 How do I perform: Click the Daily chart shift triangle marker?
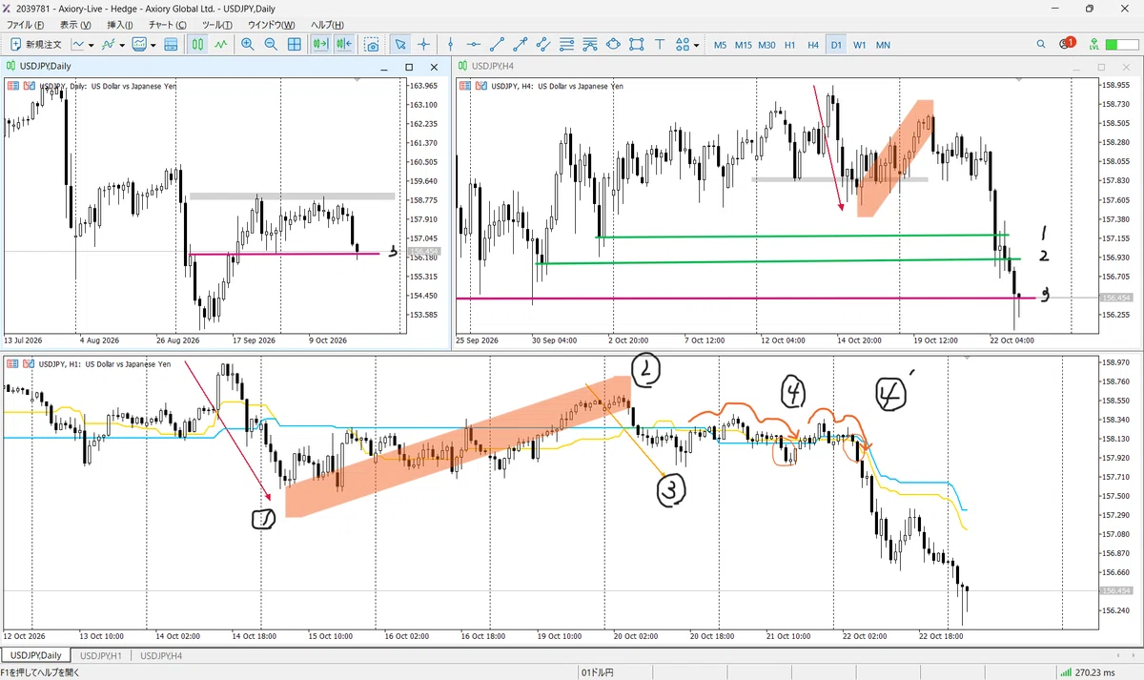pos(357,82)
